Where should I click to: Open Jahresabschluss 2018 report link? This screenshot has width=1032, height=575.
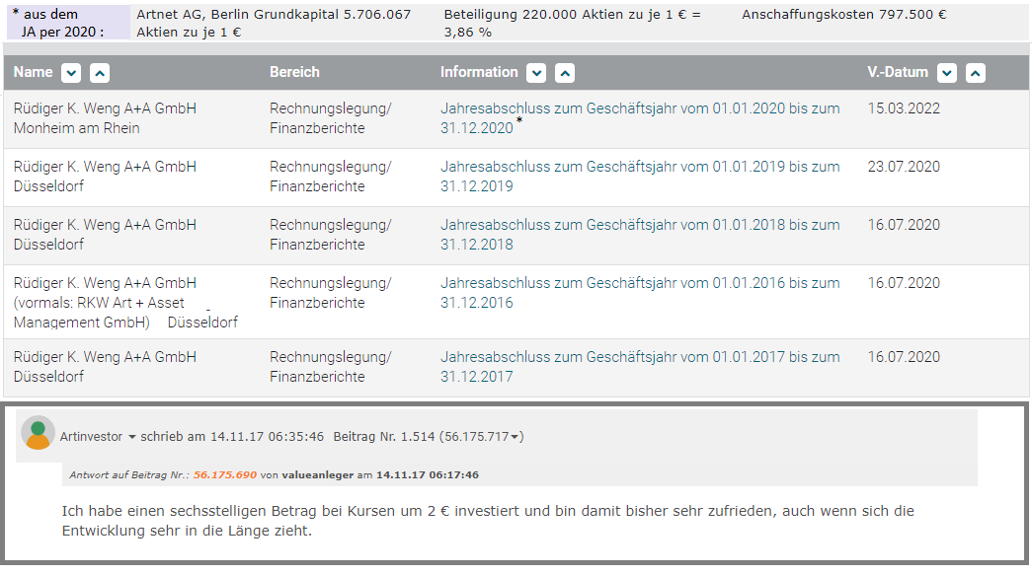[639, 225]
